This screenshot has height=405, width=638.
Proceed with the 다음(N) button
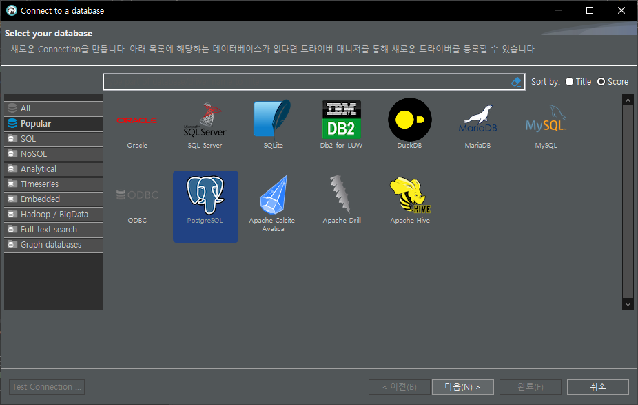[x=462, y=386]
